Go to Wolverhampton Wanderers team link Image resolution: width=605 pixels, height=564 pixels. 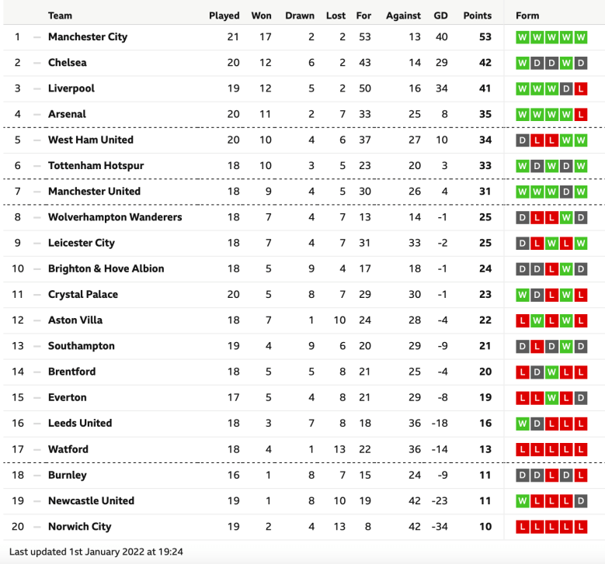[x=114, y=217]
